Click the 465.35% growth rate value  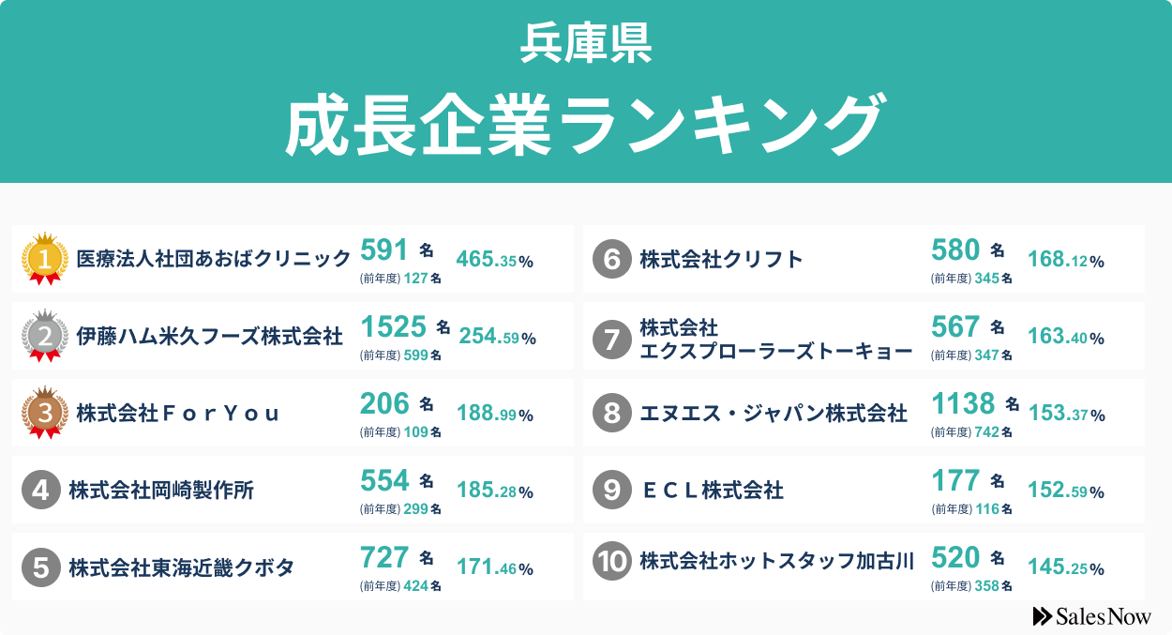(x=494, y=261)
